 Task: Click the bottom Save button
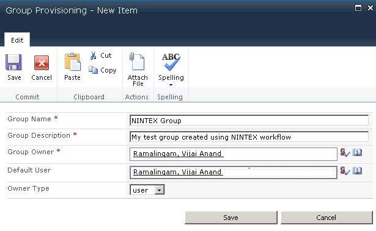[x=231, y=218]
